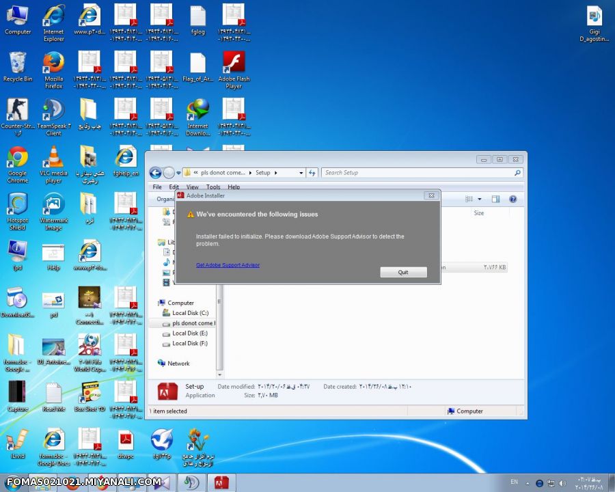Launch Mozilla Firefox from desktop
Image resolution: width=615 pixels, height=492 pixels.
point(54,70)
